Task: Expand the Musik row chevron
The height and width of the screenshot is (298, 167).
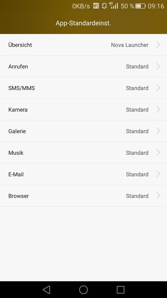Action: [x=158, y=153]
